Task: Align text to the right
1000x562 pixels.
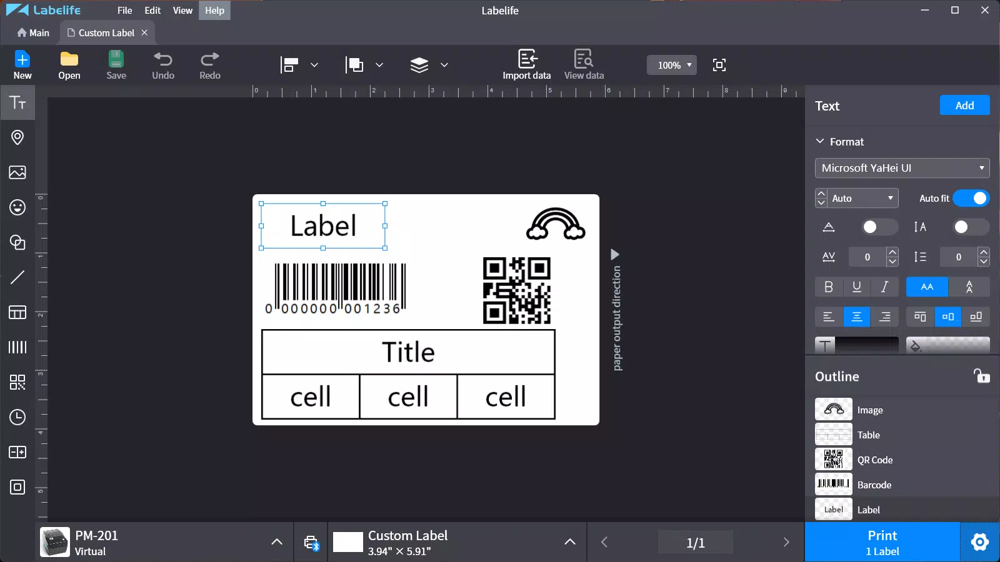Action: (884, 317)
